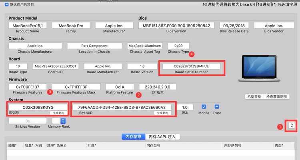Edit the Board Manufacturer field

[x=103, y=66]
